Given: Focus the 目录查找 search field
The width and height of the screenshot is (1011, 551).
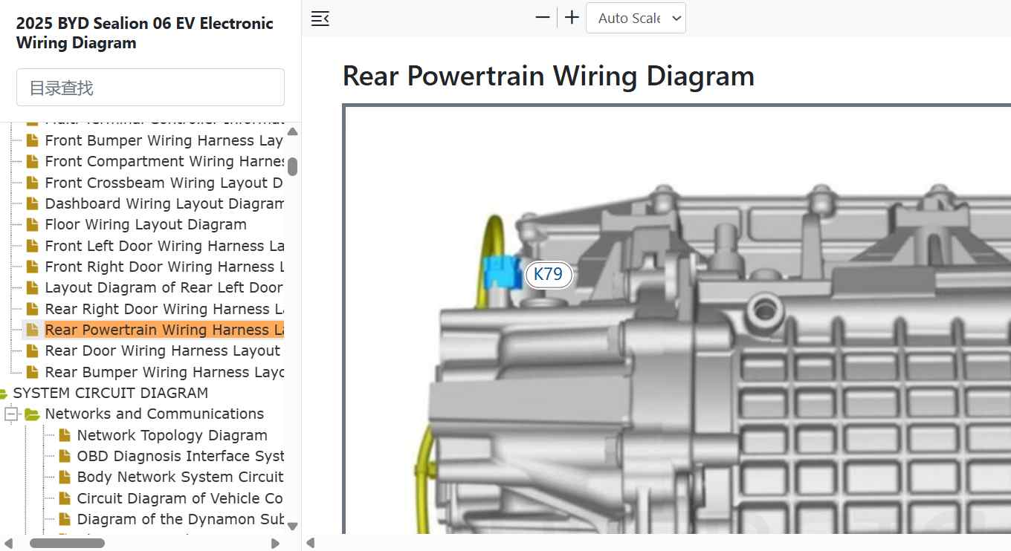Looking at the screenshot, I should (150, 88).
